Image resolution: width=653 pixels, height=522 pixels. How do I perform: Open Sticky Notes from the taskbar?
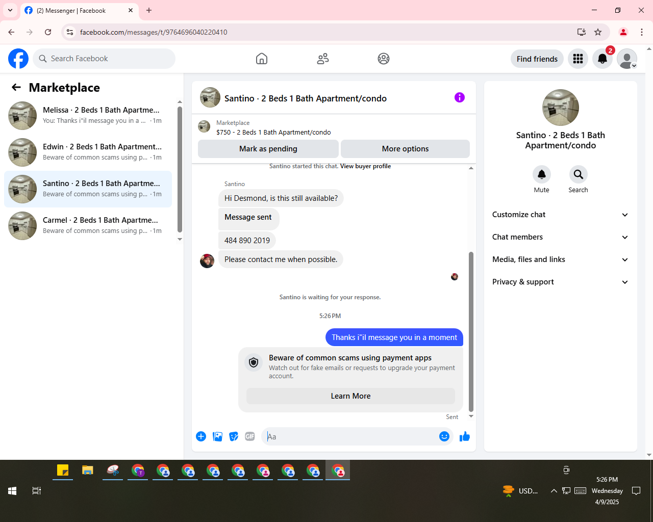[x=63, y=471]
